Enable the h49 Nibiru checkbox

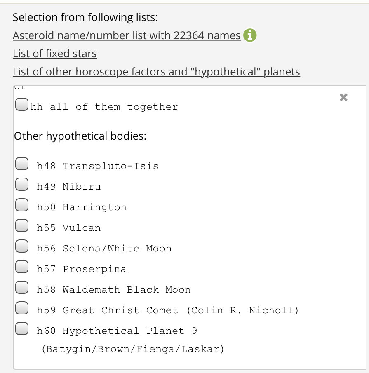22,184
